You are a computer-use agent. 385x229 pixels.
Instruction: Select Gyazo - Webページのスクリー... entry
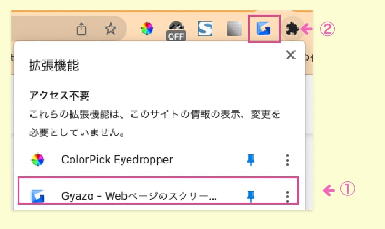click(139, 196)
